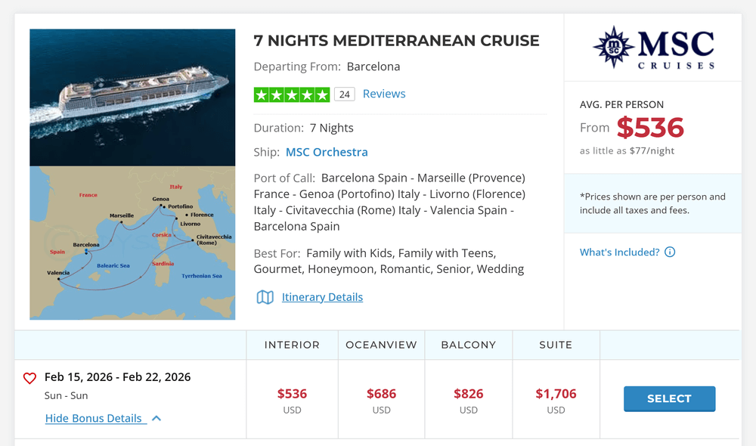Click the heart favorite icon
This screenshot has width=756, height=446.
click(30, 378)
